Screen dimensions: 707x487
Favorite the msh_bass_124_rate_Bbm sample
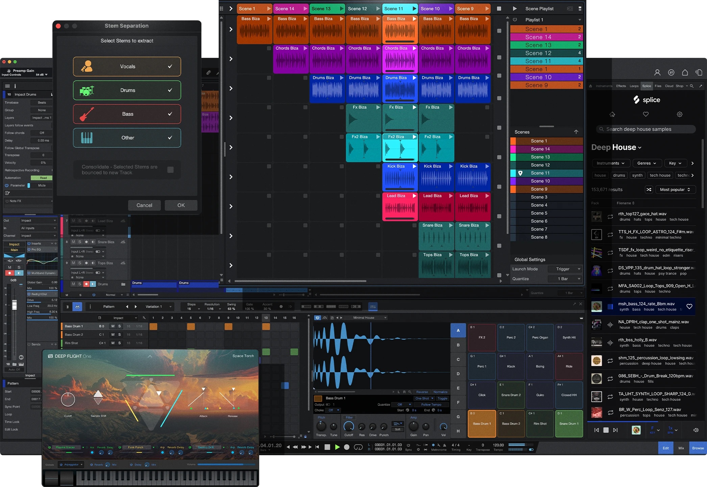tap(689, 306)
